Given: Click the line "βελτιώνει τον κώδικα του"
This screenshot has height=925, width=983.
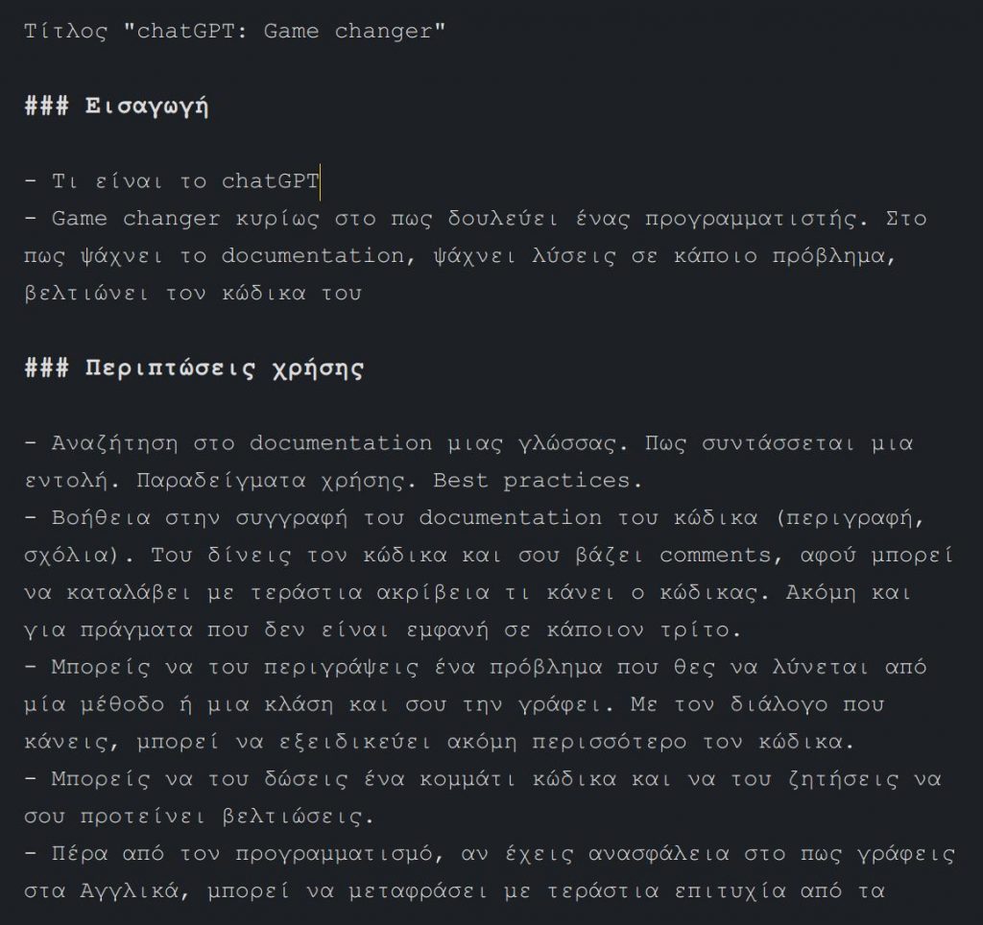Looking at the screenshot, I should [193, 294].
